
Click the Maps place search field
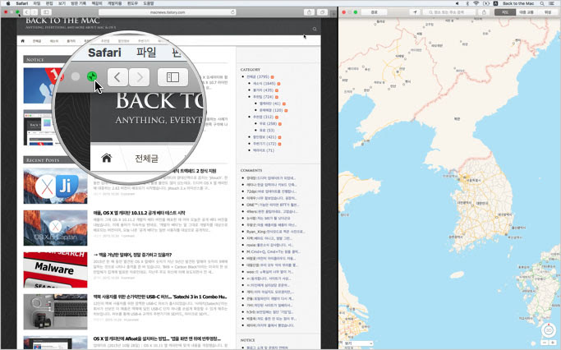tap(449, 12)
